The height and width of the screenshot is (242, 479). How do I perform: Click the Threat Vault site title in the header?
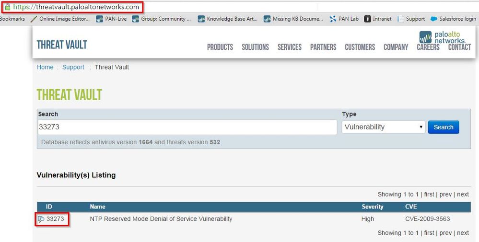click(62, 45)
